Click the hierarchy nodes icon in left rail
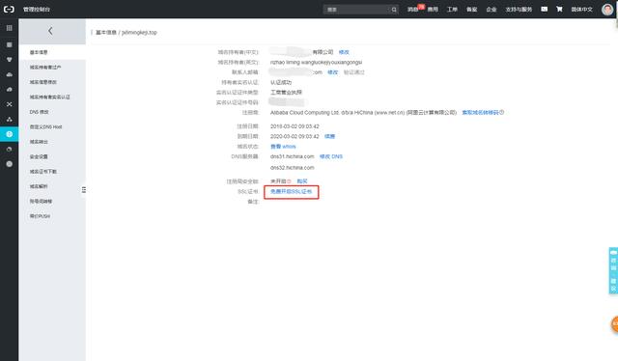The height and width of the screenshot is (361, 618). pos(9,119)
